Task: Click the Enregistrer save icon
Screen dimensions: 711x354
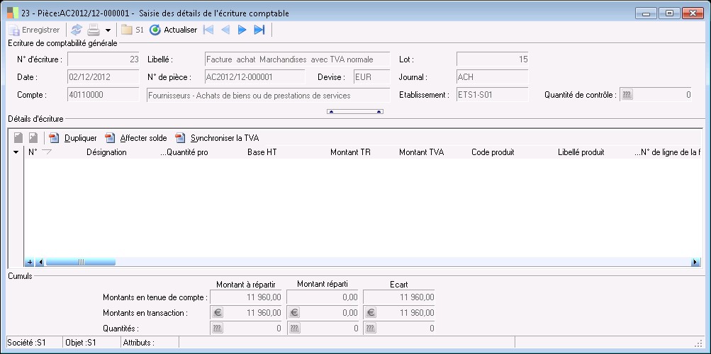Action: pos(13,30)
